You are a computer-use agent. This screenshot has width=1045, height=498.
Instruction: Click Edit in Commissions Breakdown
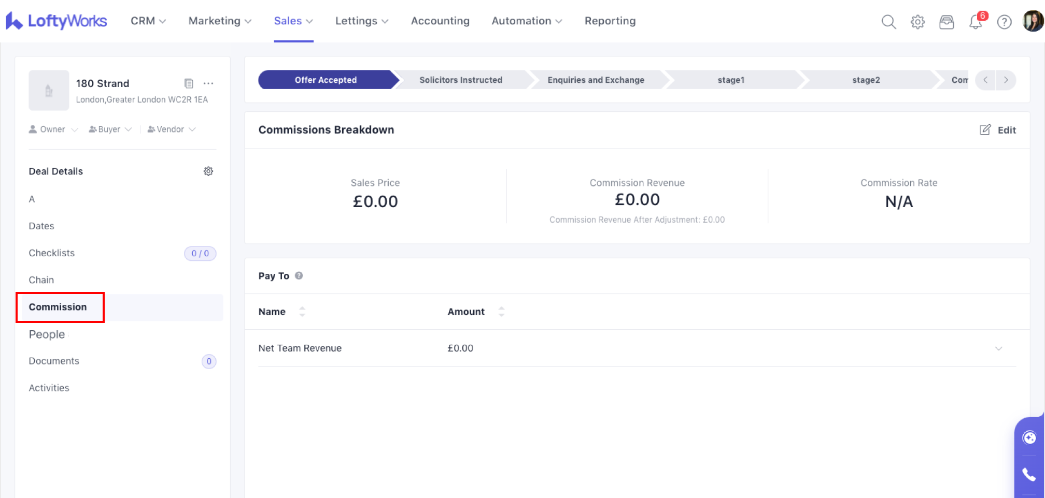click(x=998, y=130)
